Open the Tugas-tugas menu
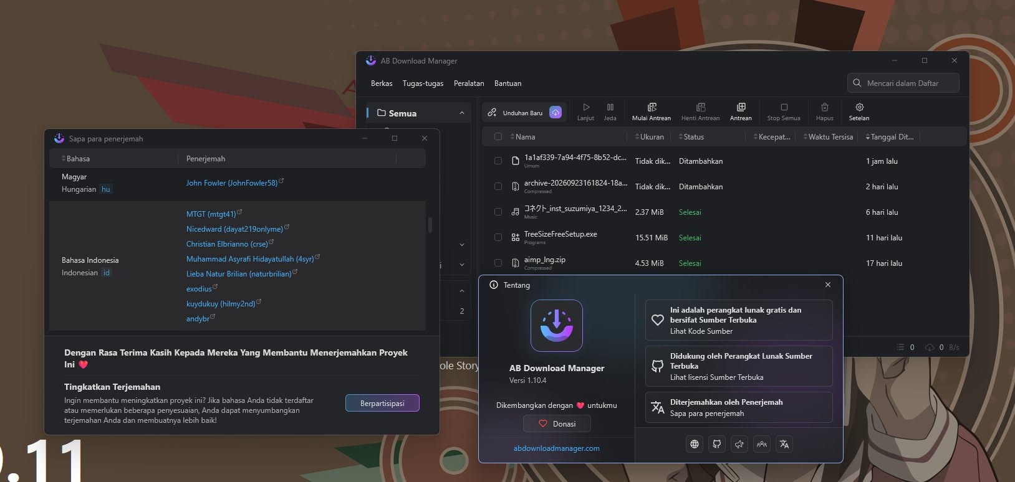This screenshot has width=1015, height=482. pos(423,83)
